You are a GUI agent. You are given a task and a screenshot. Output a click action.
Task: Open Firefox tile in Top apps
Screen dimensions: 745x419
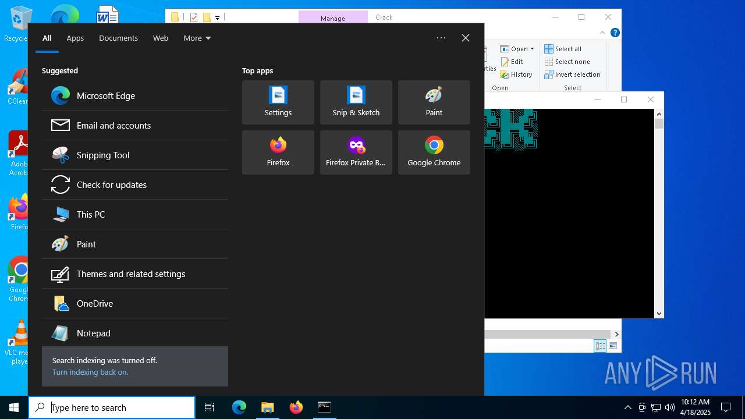(x=278, y=152)
